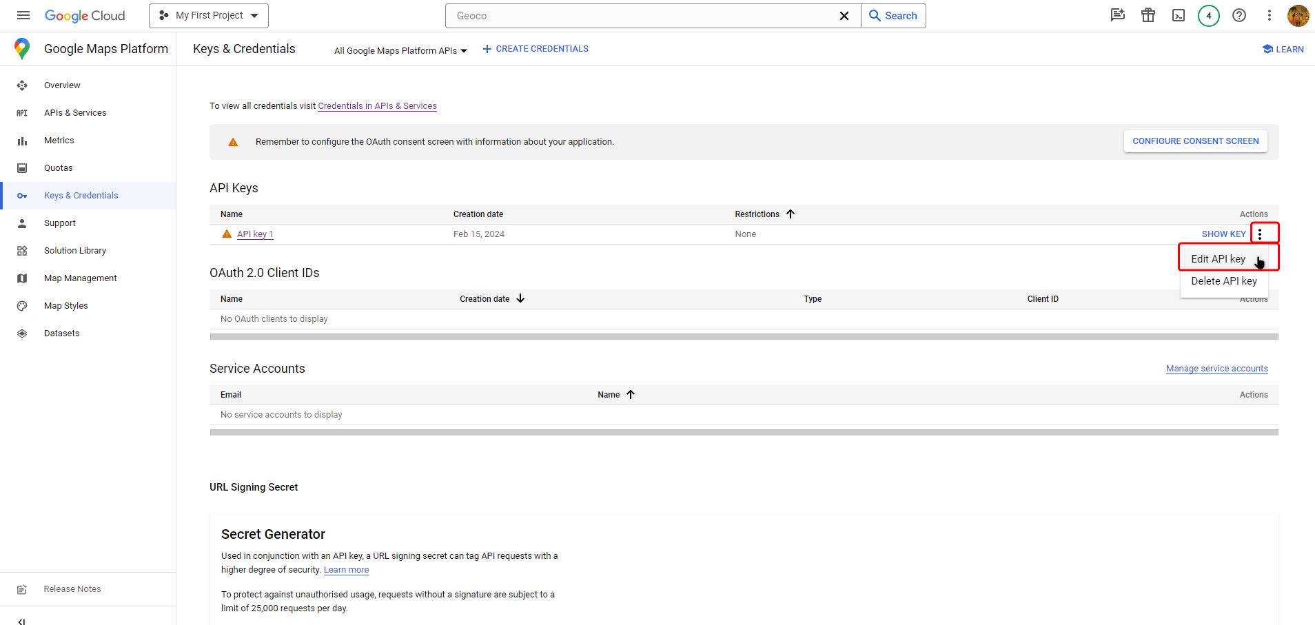
Task: Click CONFIGURE CONSENT SCREEN button
Action: (1196, 141)
